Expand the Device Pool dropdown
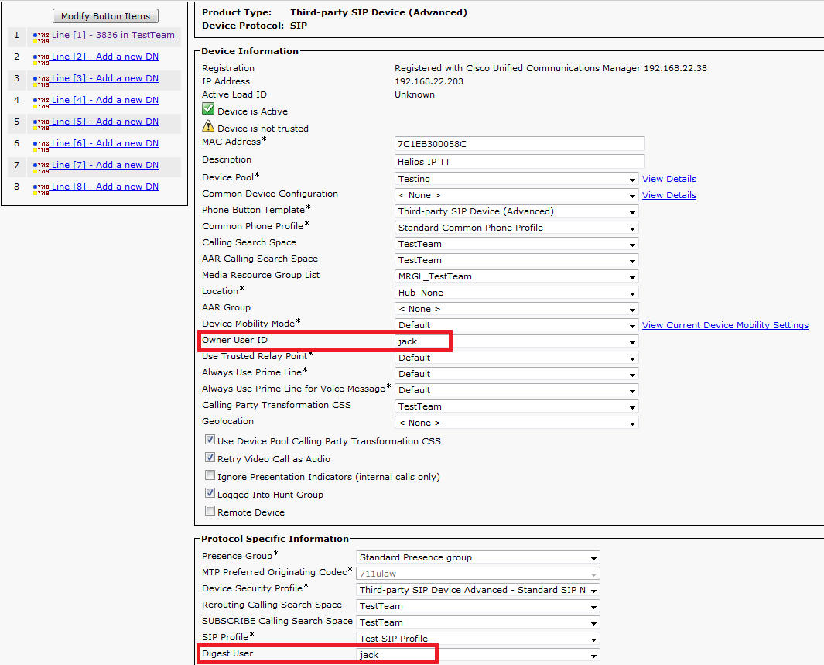 pos(632,179)
